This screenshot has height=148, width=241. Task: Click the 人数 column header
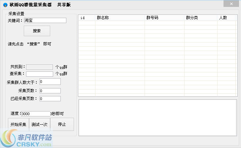226,18
